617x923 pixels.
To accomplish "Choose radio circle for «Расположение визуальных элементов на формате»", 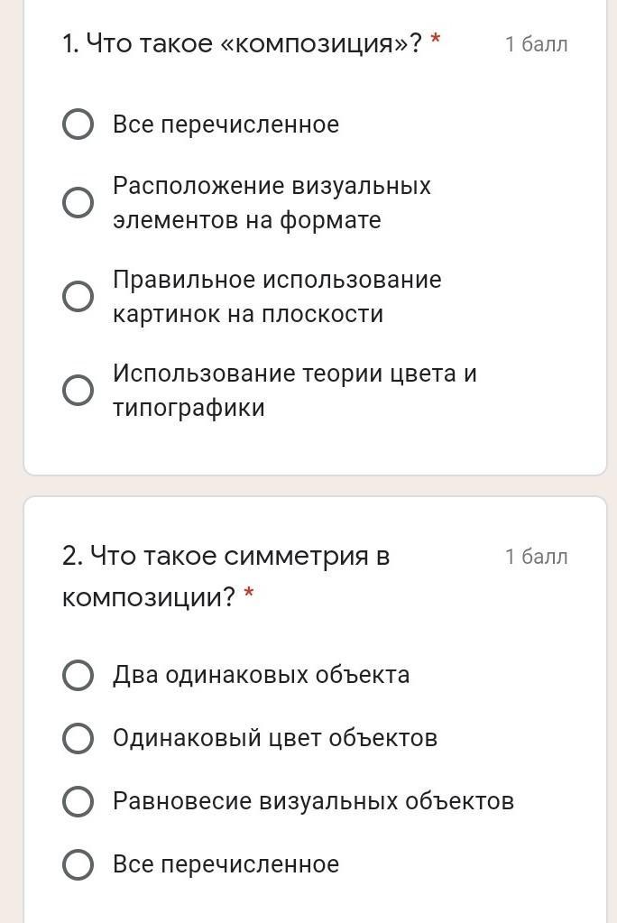I will point(78,202).
